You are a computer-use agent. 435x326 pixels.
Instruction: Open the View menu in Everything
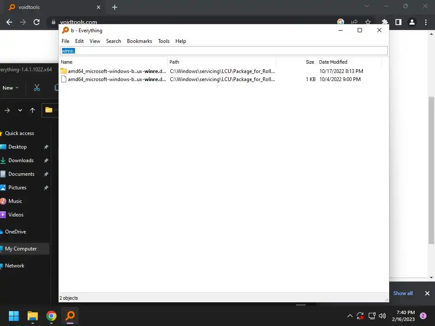95,41
